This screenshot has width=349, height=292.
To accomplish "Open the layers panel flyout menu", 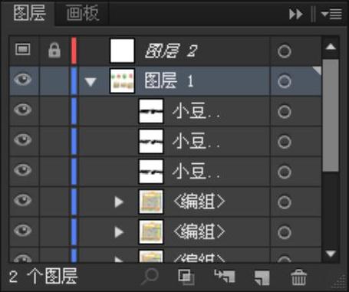I will click(331, 14).
